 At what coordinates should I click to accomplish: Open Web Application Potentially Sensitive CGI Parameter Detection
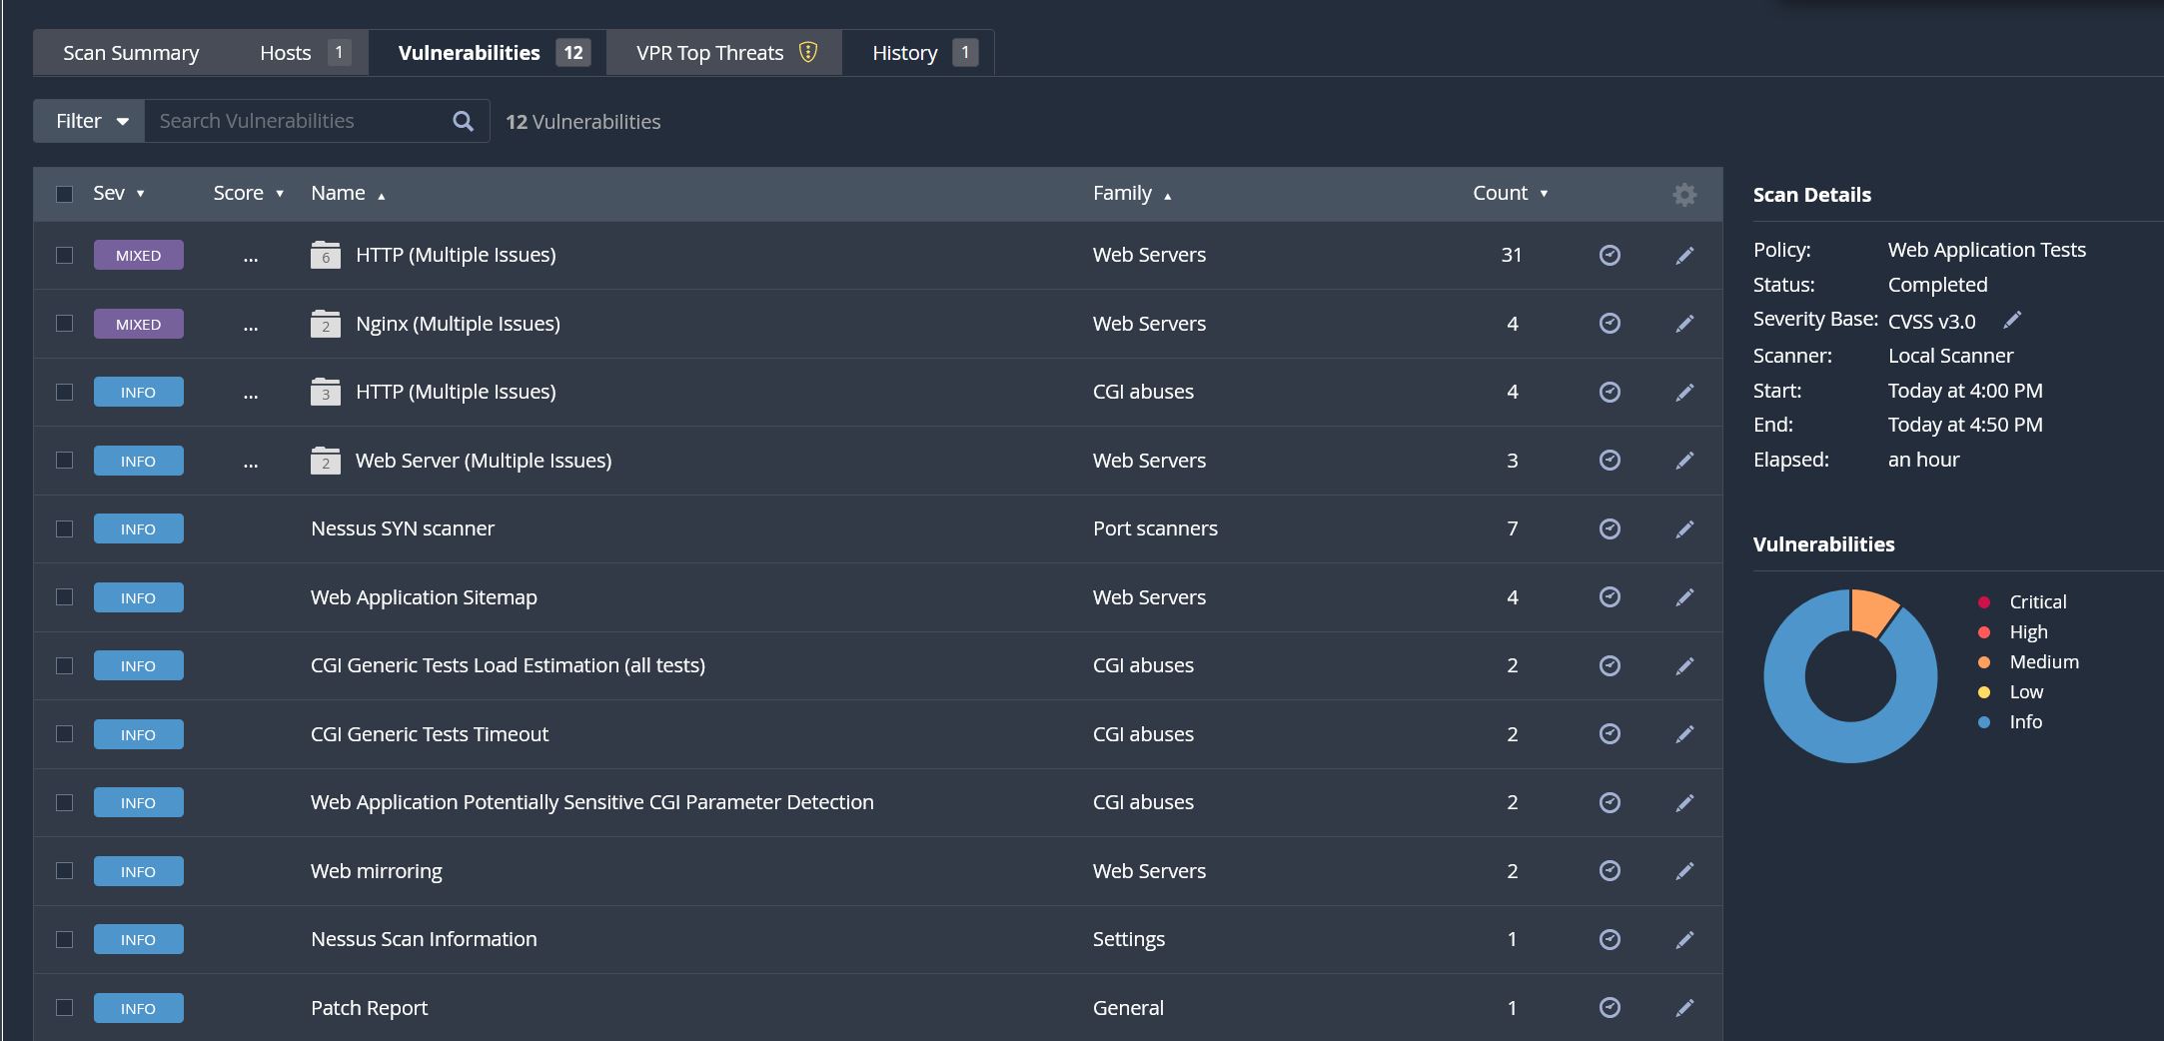click(x=591, y=802)
